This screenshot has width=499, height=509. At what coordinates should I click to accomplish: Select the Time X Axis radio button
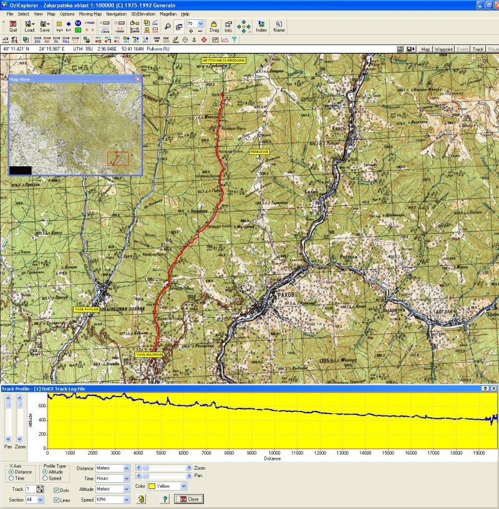11,478
